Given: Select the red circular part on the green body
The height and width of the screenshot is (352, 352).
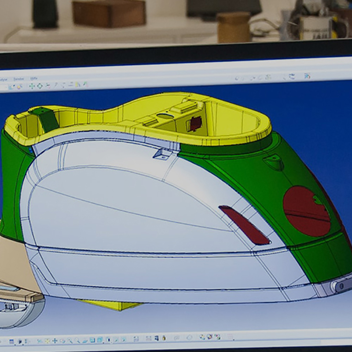Looking at the screenshot, I should tap(306, 211).
